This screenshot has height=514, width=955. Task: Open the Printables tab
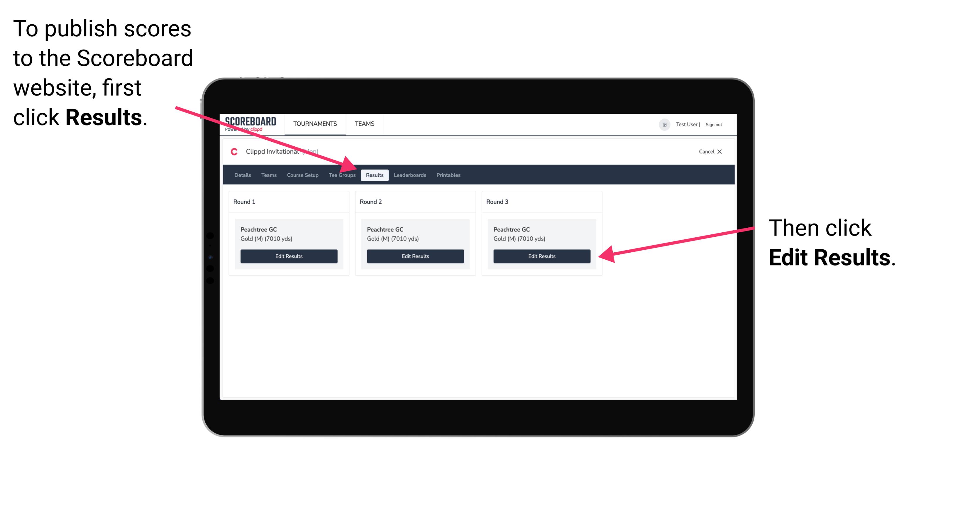pos(449,175)
